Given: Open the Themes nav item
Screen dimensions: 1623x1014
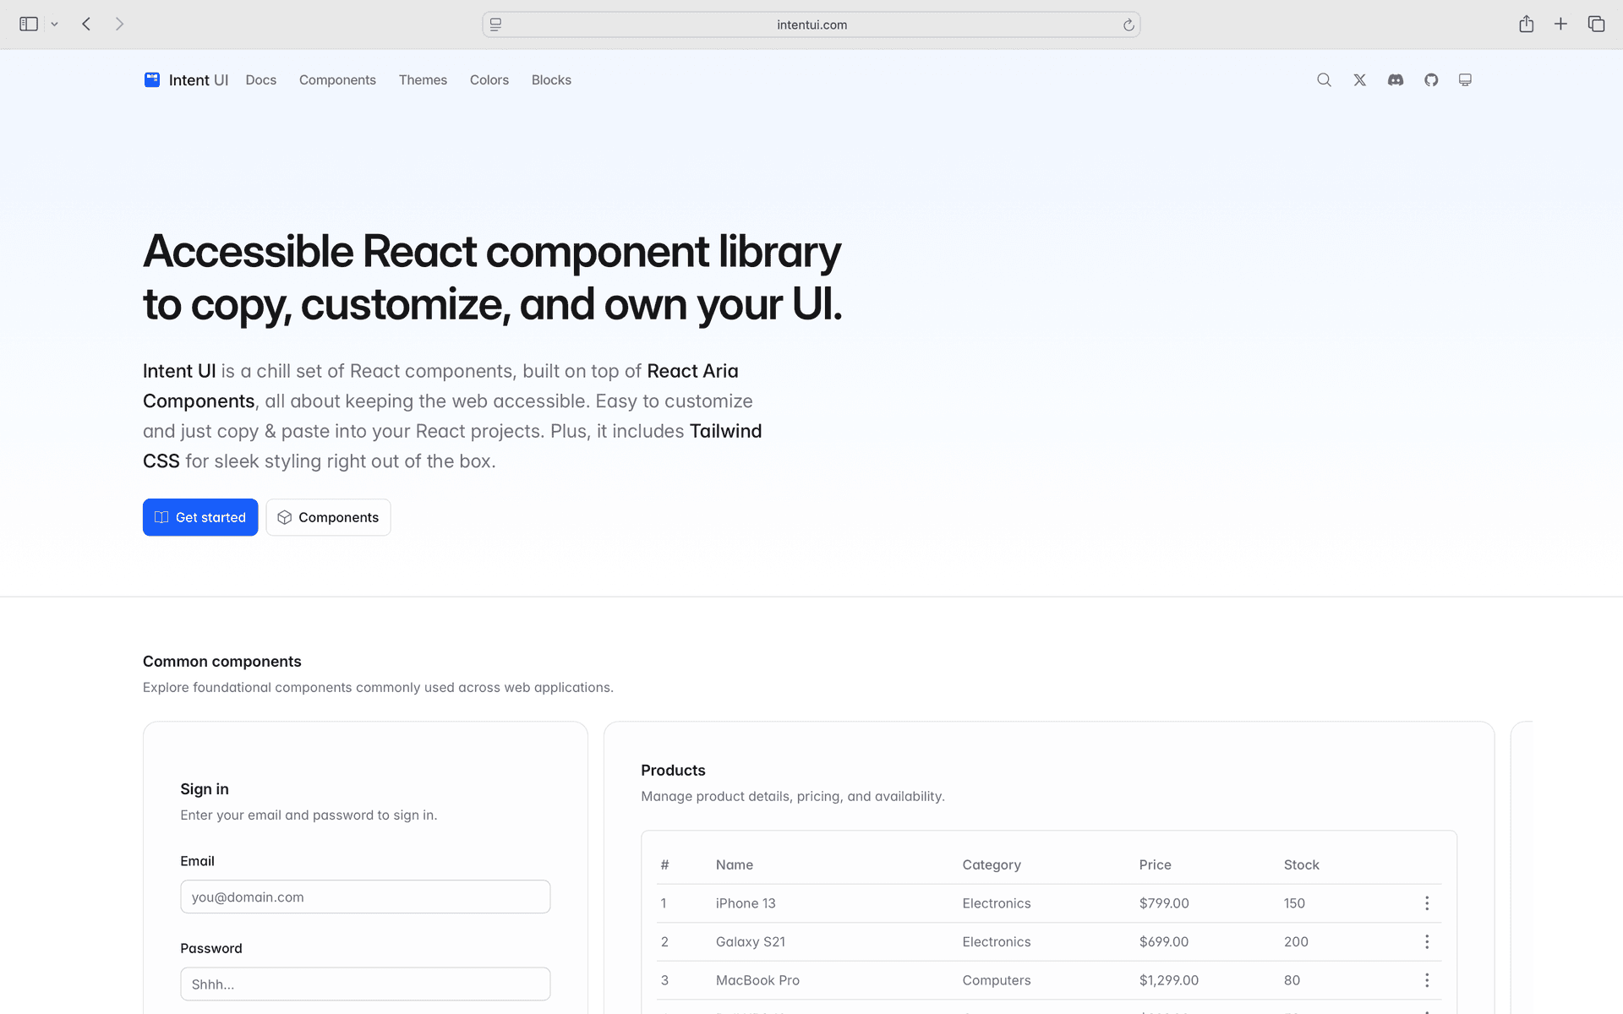Looking at the screenshot, I should [423, 79].
